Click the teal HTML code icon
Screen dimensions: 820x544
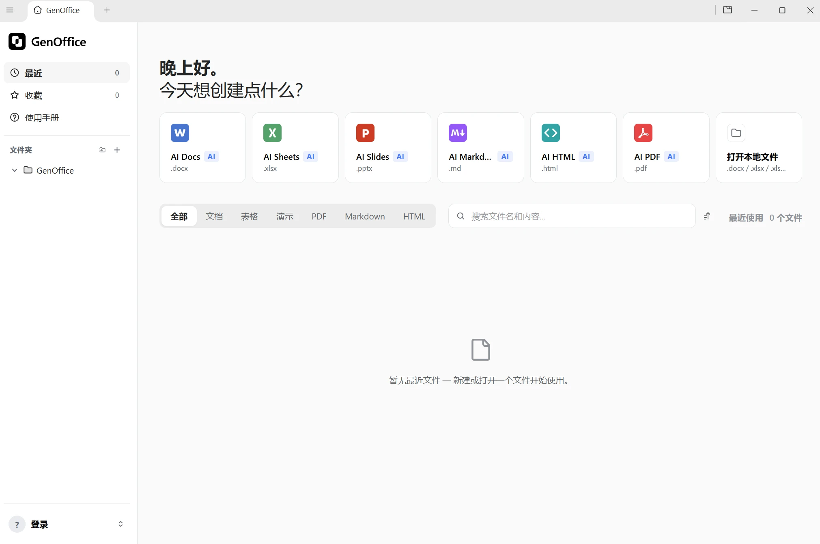551,133
